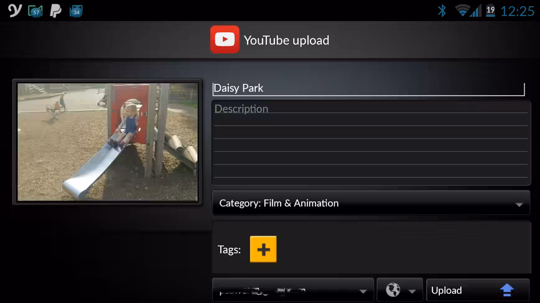Open the notification icon showing 34
This screenshot has height=303, width=540.
pos(76,11)
